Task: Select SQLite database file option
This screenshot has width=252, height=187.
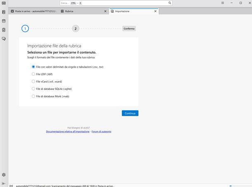Action: tap(52, 89)
